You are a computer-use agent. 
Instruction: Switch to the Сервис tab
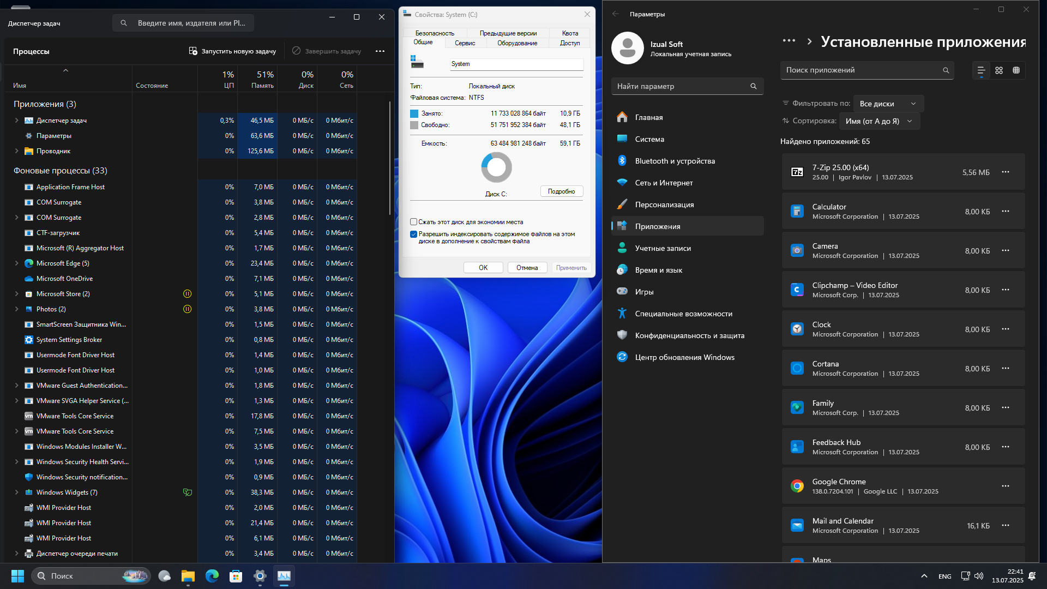point(465,43)
